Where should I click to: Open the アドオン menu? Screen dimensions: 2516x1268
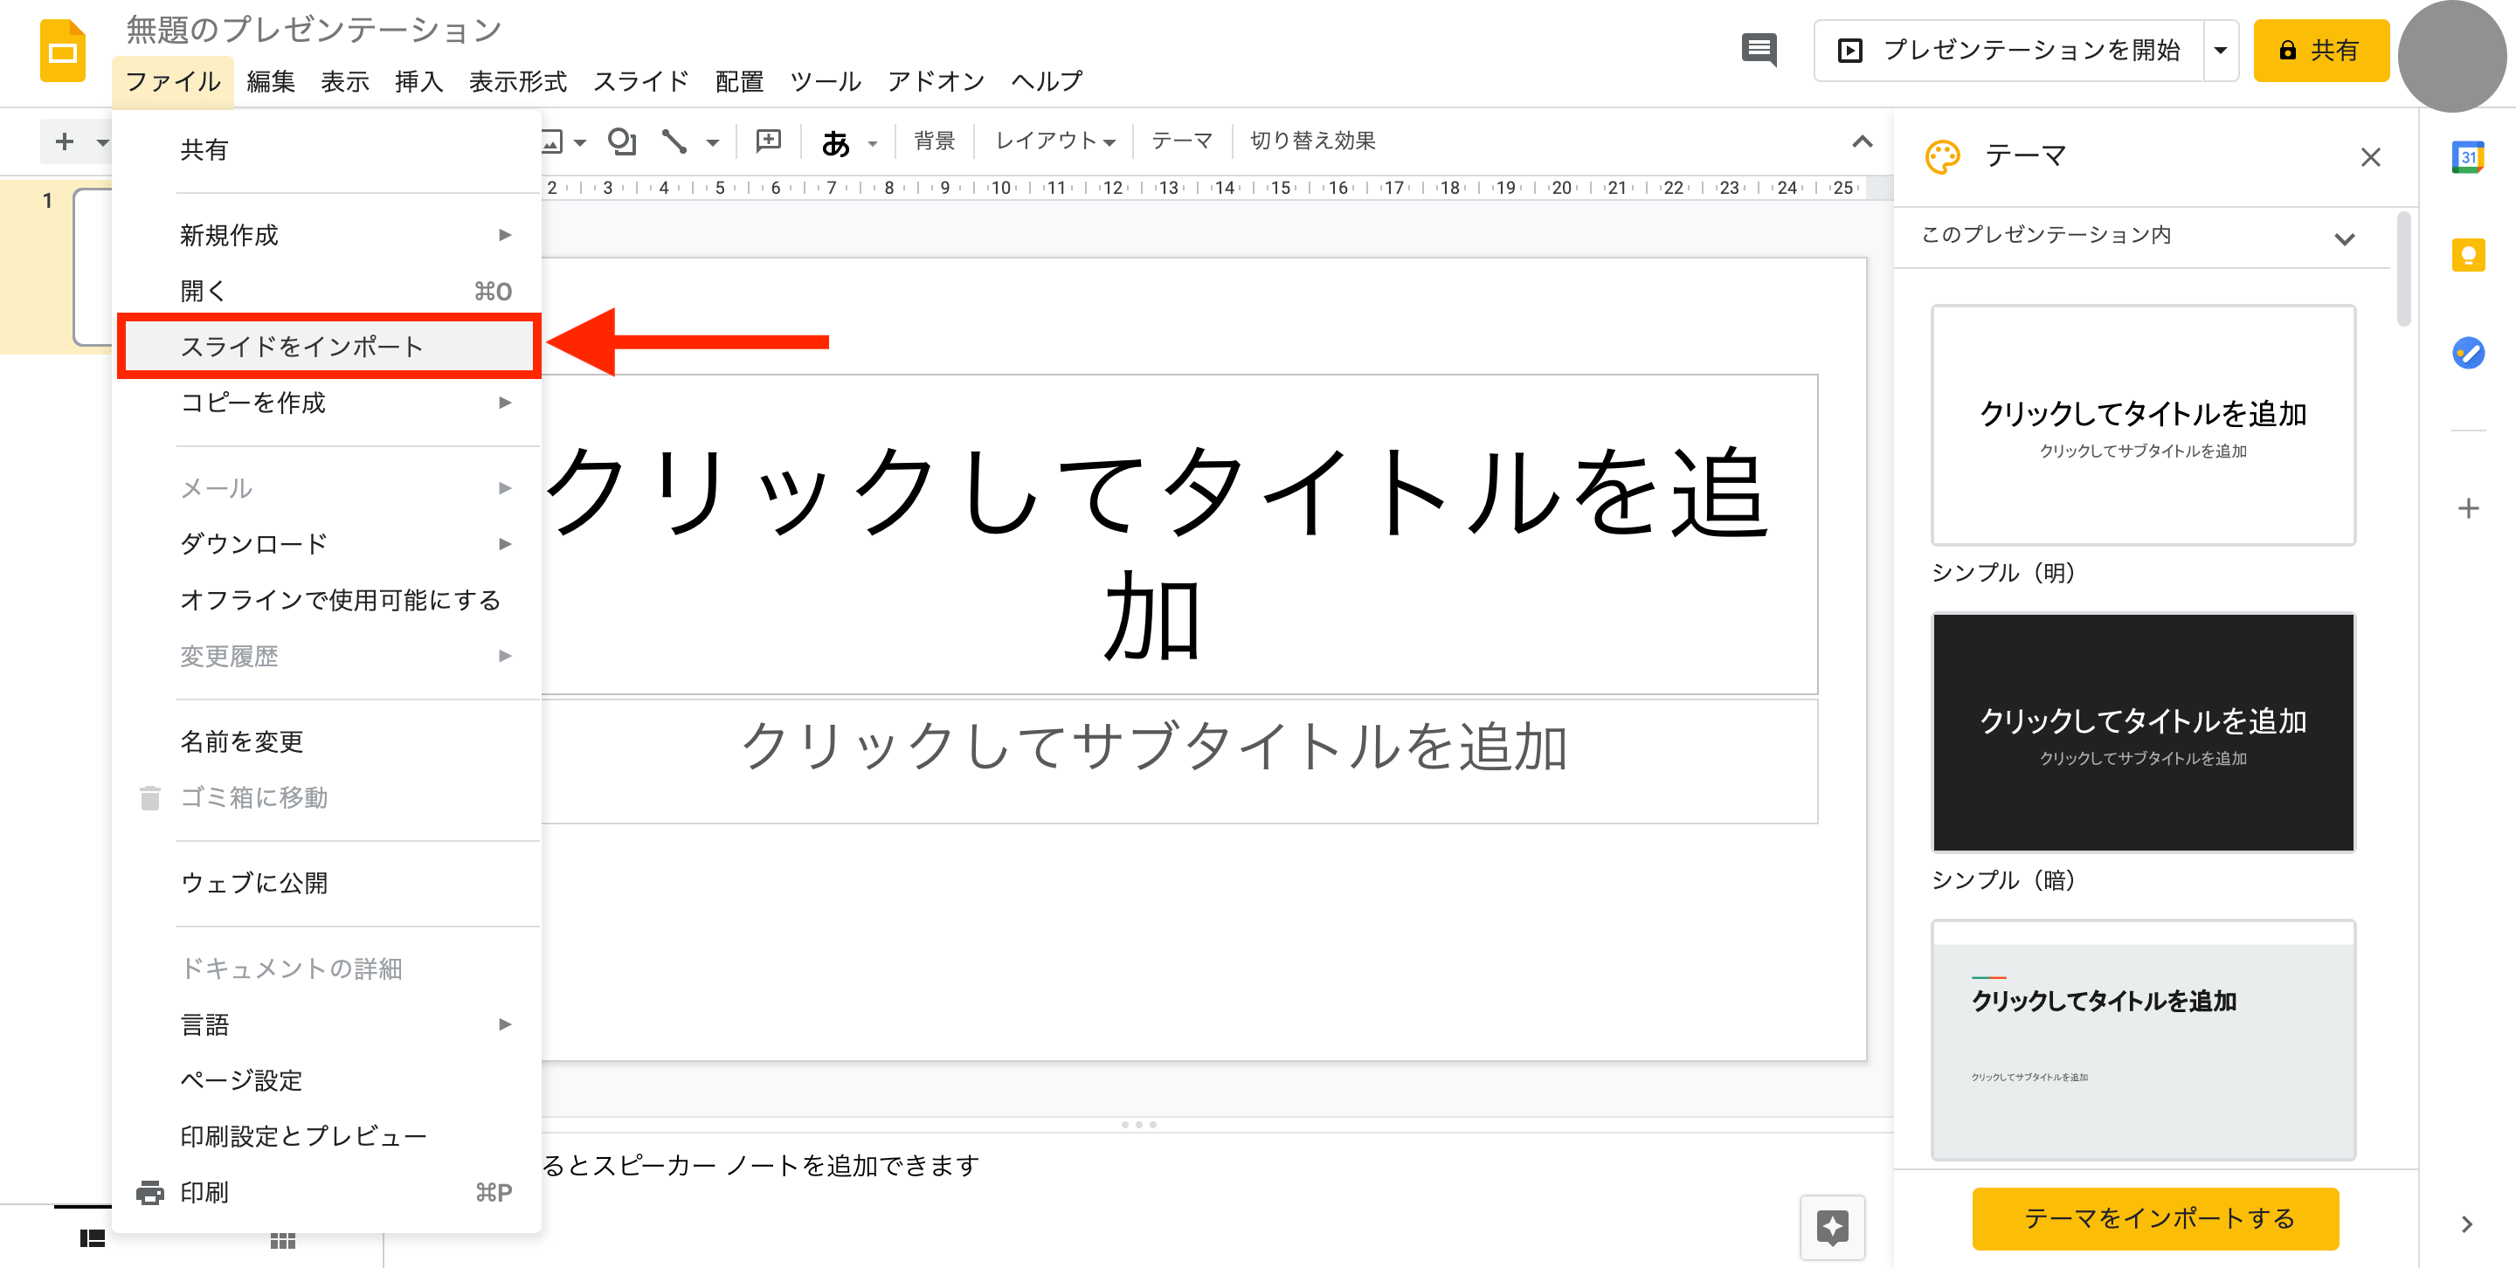pyautogui.click(x=936, y=81)
